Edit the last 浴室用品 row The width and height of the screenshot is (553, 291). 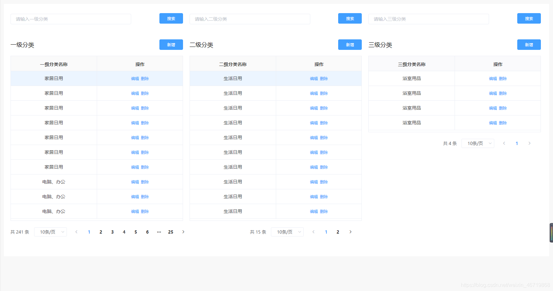(x=493, y=123)
